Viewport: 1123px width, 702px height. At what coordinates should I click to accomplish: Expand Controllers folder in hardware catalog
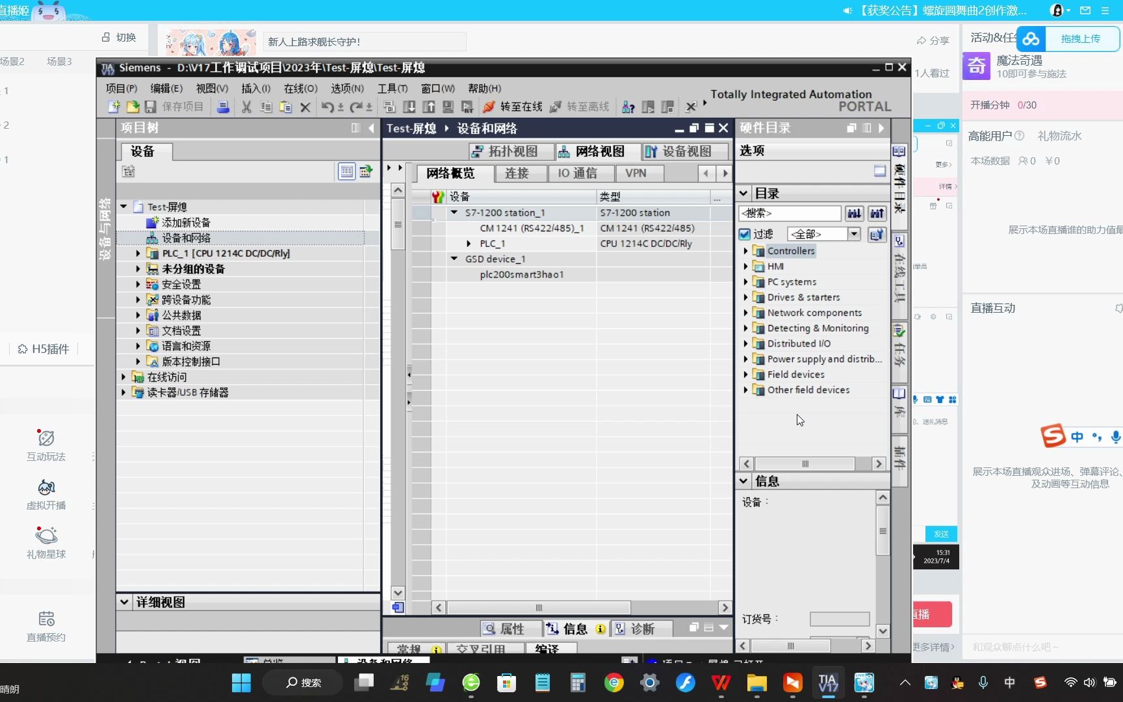[x=745, y=251]
